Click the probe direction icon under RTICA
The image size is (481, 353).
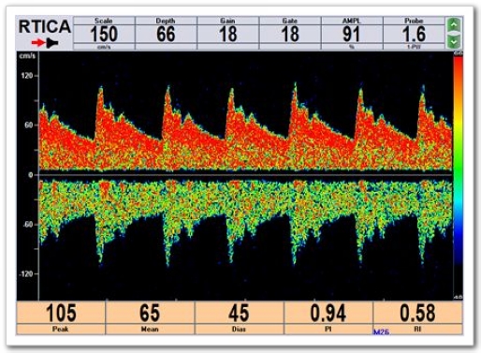[x=52, y=43]
